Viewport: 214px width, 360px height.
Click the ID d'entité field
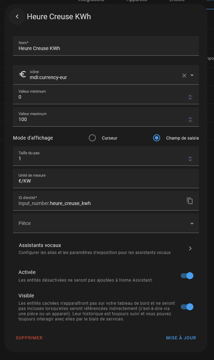point(98,203)
